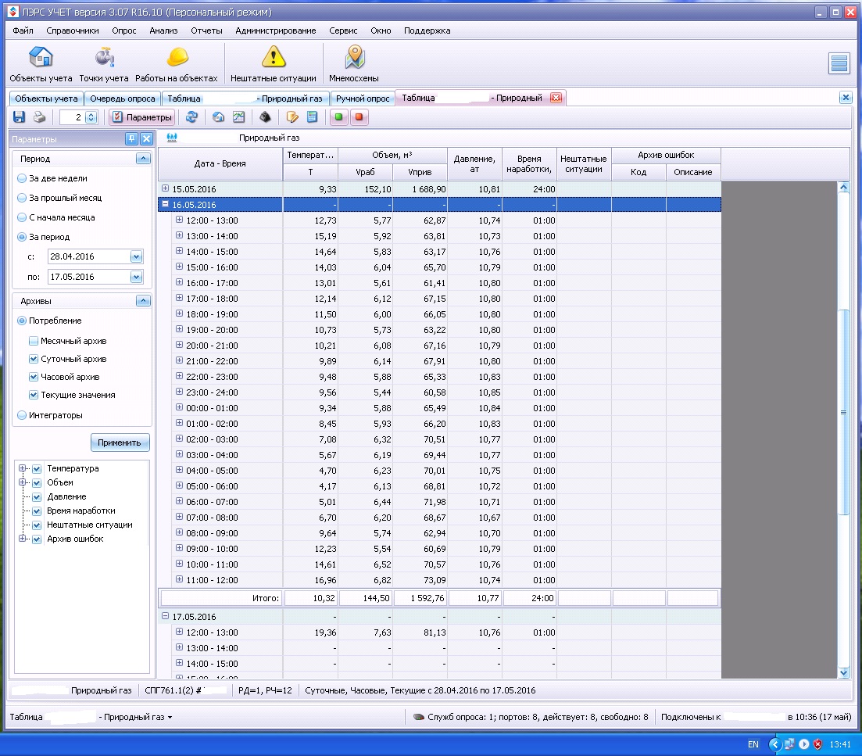Click the gas meter icon beside Природный газ
Screen dimensions: 862x756
tap(172, 138)
